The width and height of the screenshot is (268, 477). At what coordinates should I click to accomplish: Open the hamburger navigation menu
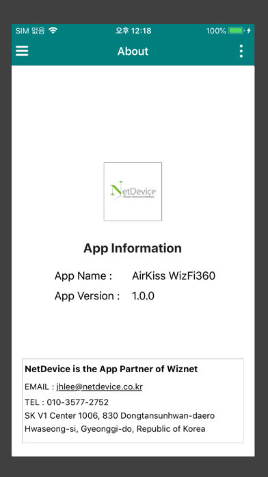22,51
